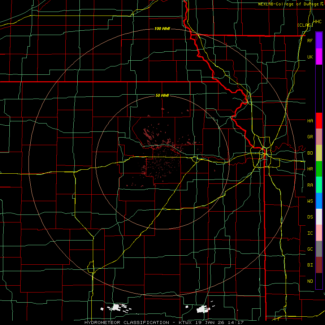Click the BI legend label

coord(310,265)
